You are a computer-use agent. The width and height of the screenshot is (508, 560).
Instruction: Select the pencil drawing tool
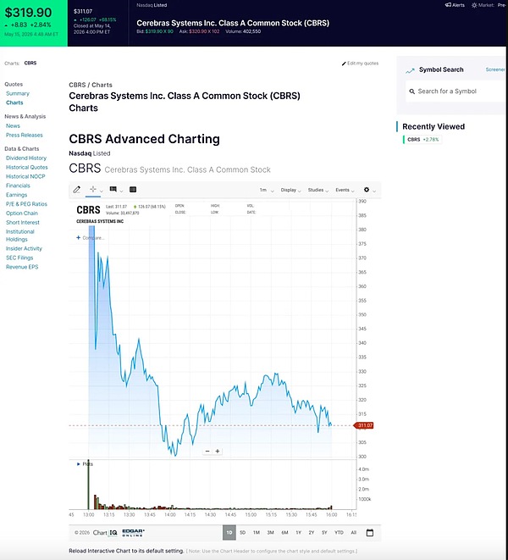click(x=77, y=190)
